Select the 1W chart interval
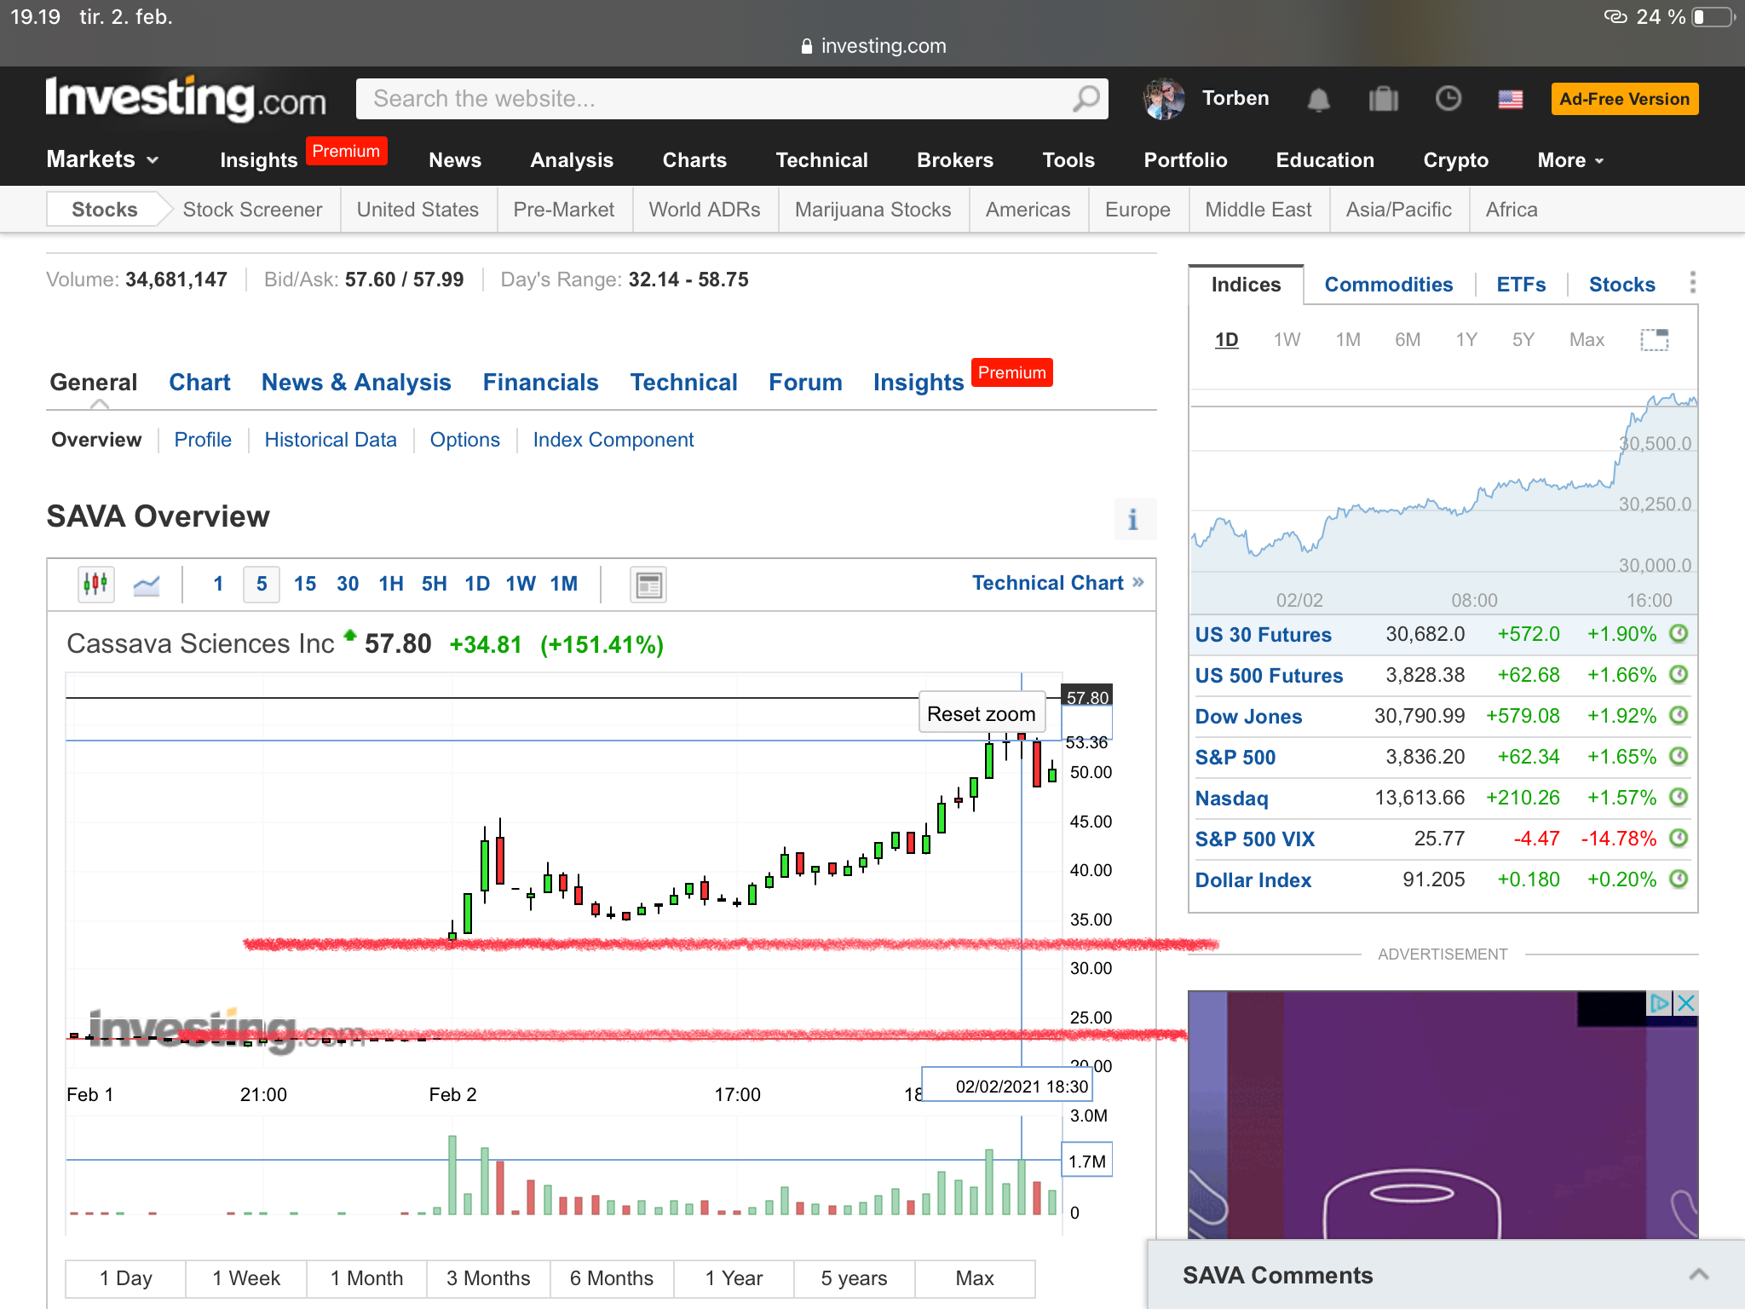 (x=521, y=584)
